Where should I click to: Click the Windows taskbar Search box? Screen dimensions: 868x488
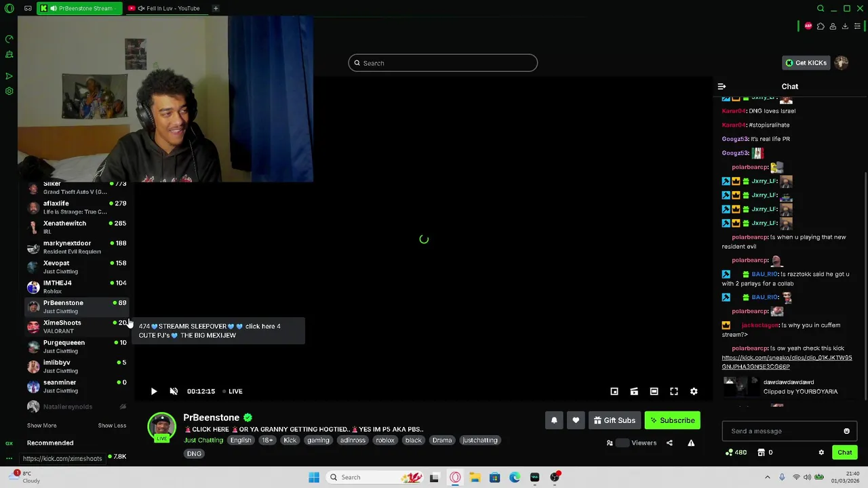(x=374, y=477)
